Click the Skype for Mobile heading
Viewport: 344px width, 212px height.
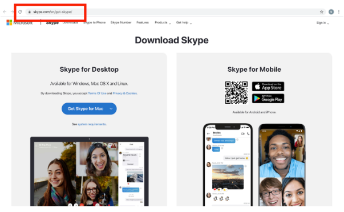254,70
